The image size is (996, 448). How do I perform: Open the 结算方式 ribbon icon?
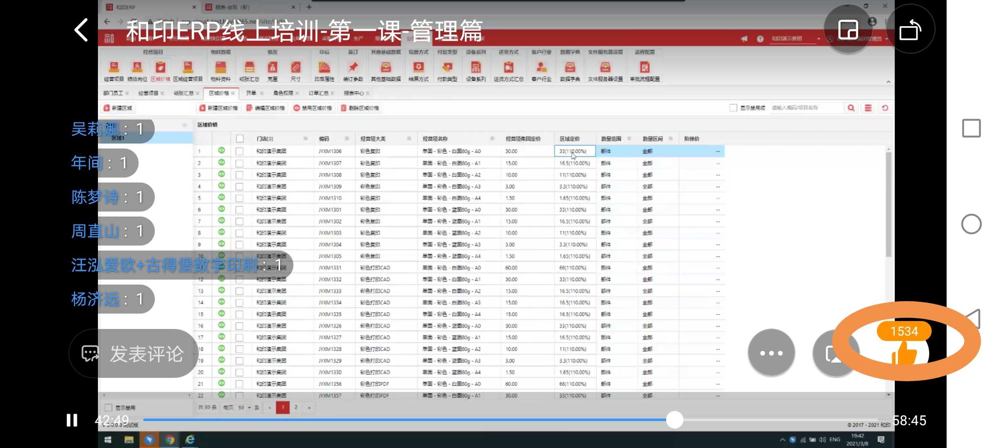coord(418,71)
